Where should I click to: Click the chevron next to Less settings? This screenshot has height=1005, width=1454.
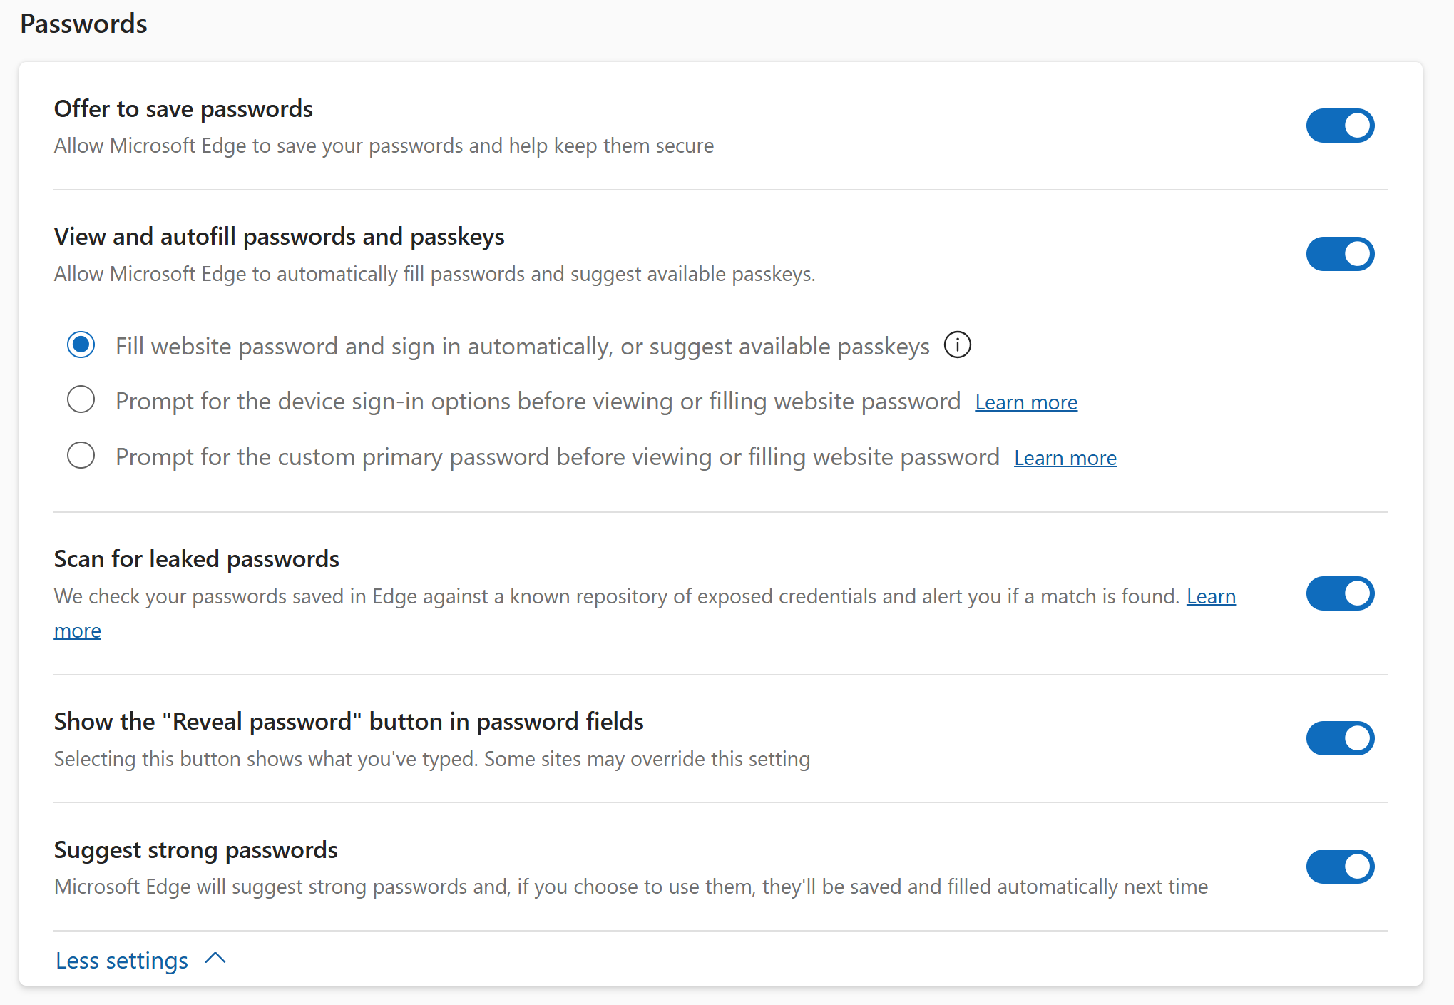point(215,959)
